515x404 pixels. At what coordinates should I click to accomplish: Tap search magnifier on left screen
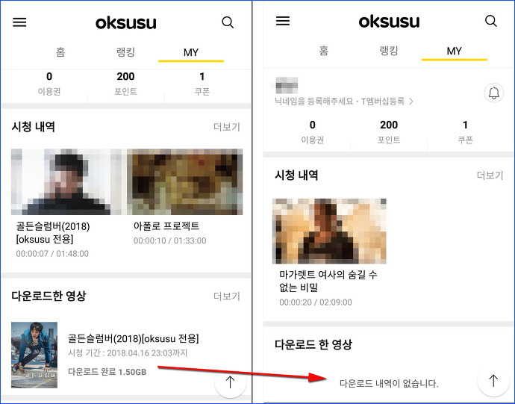click(x=228, y=22)
